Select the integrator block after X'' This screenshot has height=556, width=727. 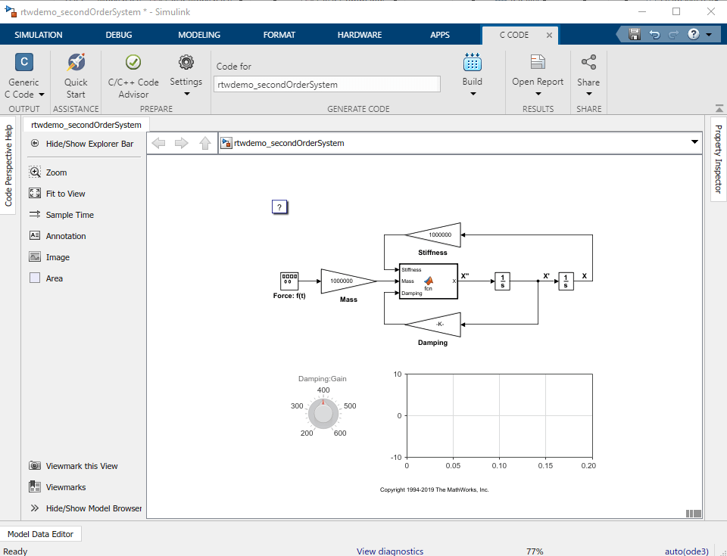pos(503,281)
